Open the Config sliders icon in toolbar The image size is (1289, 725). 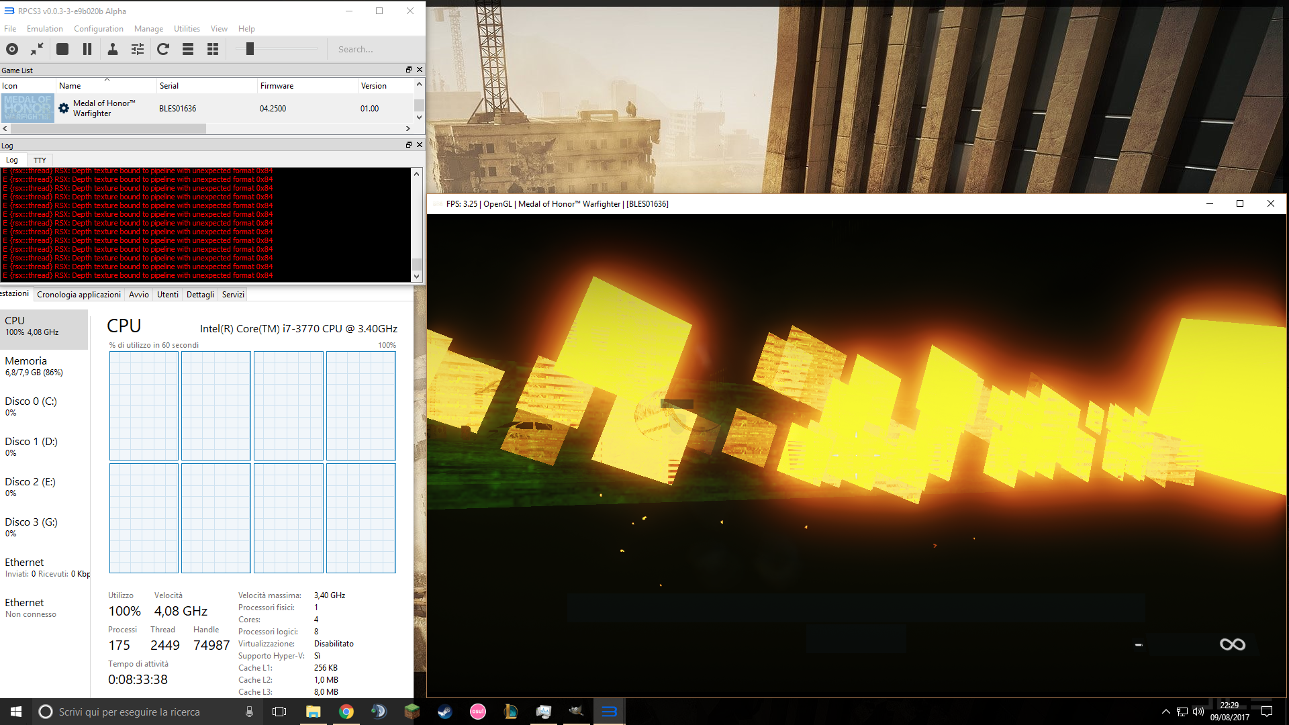pos(138,49)
